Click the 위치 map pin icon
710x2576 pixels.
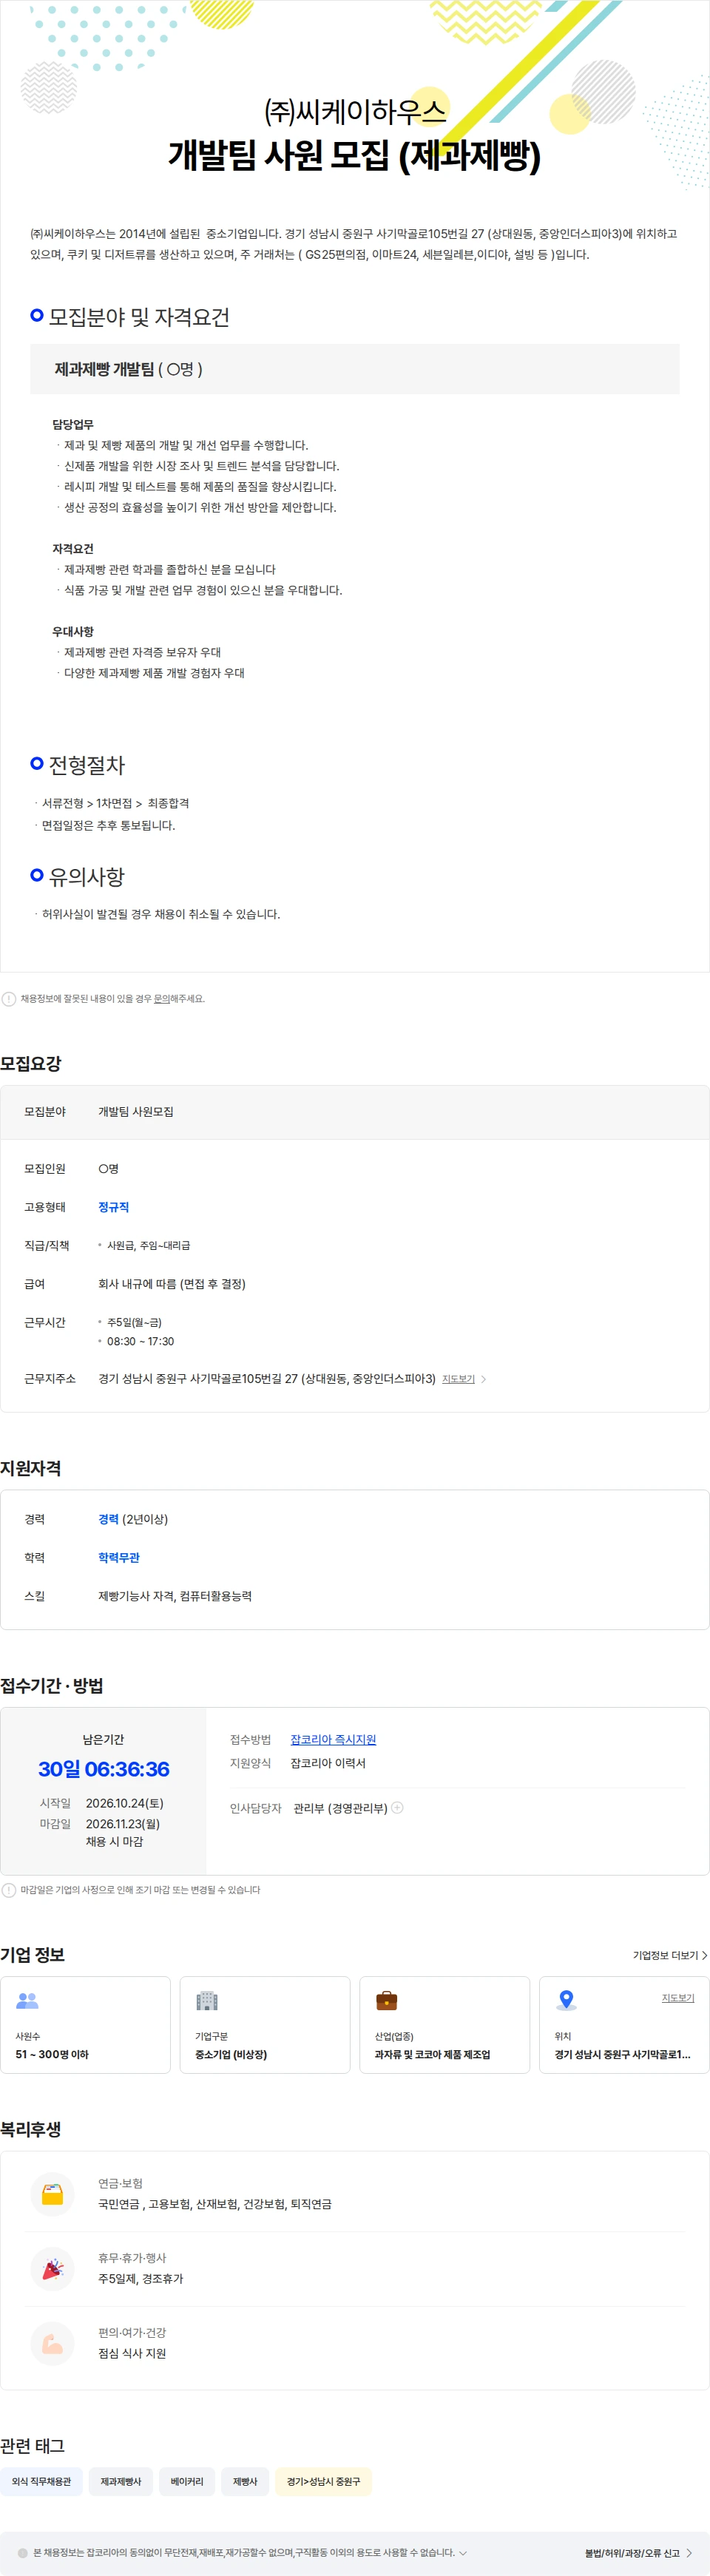pos(566,2000)
